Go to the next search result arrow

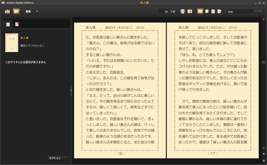click(x=260, y=11)
